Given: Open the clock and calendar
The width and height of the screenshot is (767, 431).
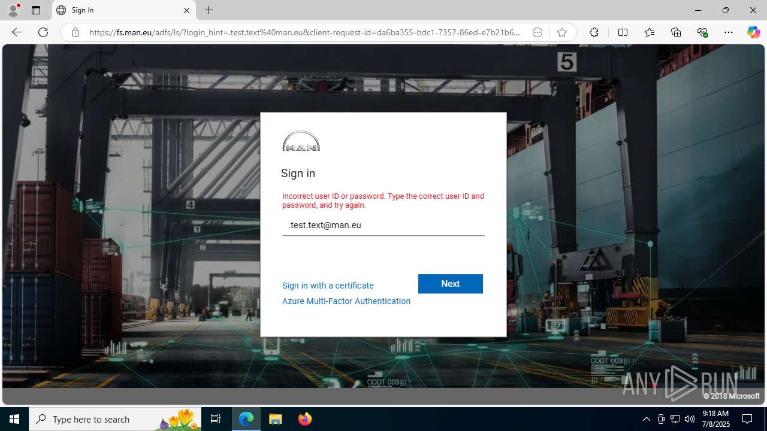Looking at the screenshot, I should point(715,419).
